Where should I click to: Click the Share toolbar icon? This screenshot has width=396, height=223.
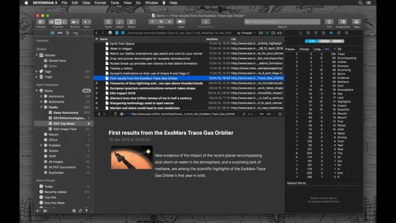(131, 22)
